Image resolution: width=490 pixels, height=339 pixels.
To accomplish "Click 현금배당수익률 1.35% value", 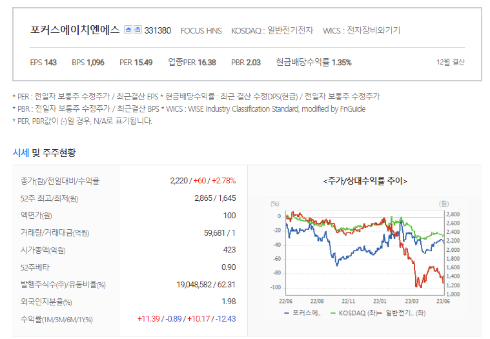I will pyautogui.click(x=314, y=62).
